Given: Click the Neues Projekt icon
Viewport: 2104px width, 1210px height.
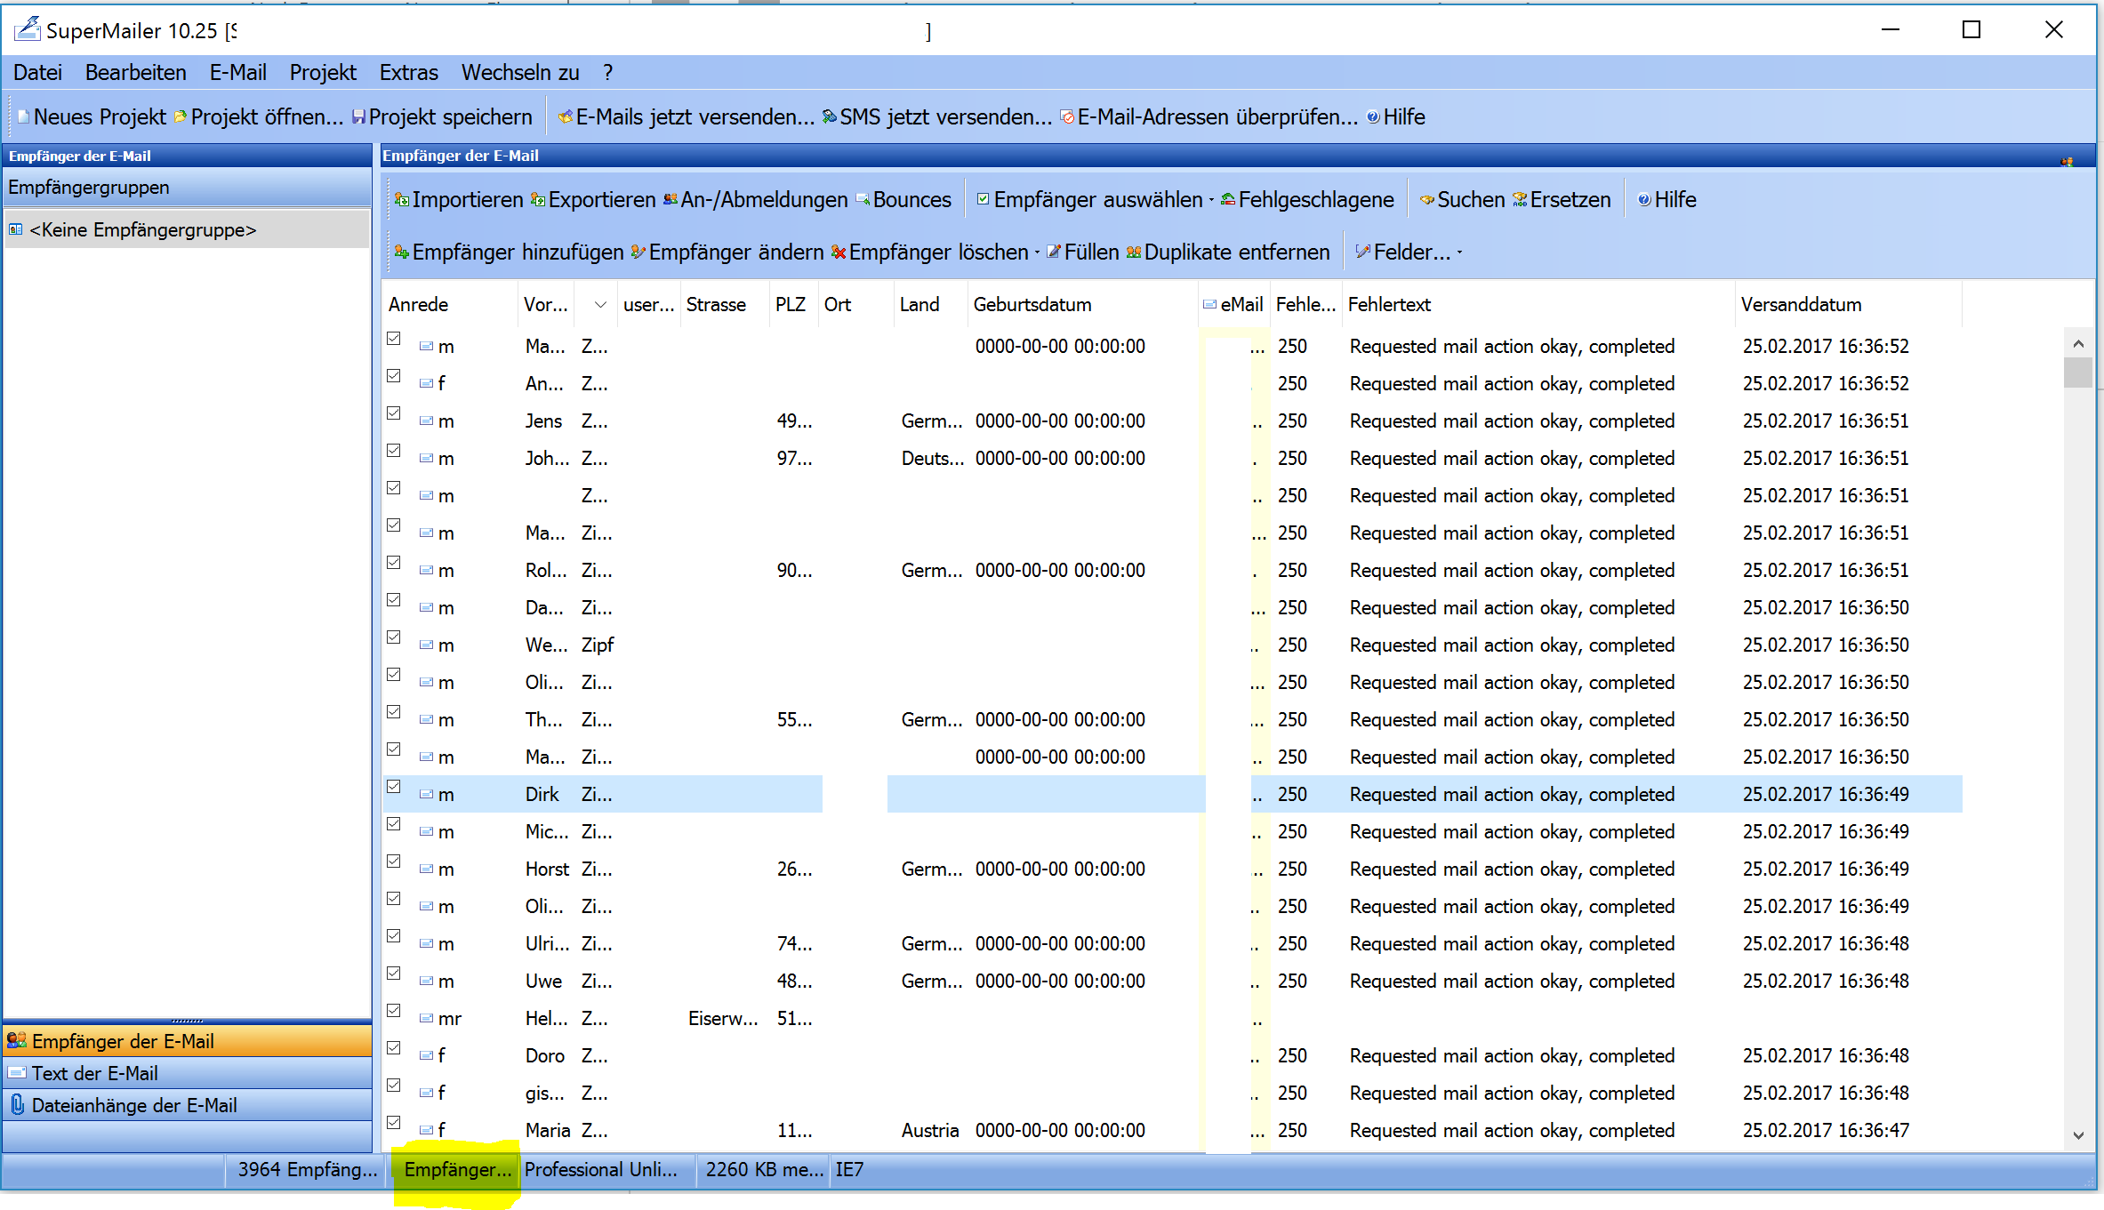Looking at the screenshot, I should (x=24, y=117).
